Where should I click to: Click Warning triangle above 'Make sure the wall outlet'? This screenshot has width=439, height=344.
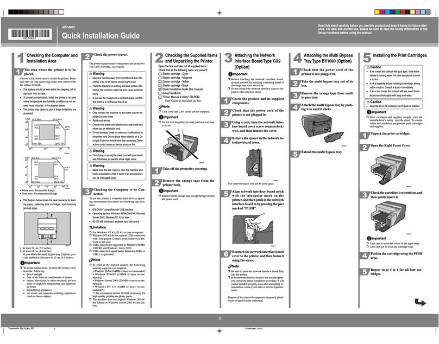pyautogui.click(x=91, y=166)
